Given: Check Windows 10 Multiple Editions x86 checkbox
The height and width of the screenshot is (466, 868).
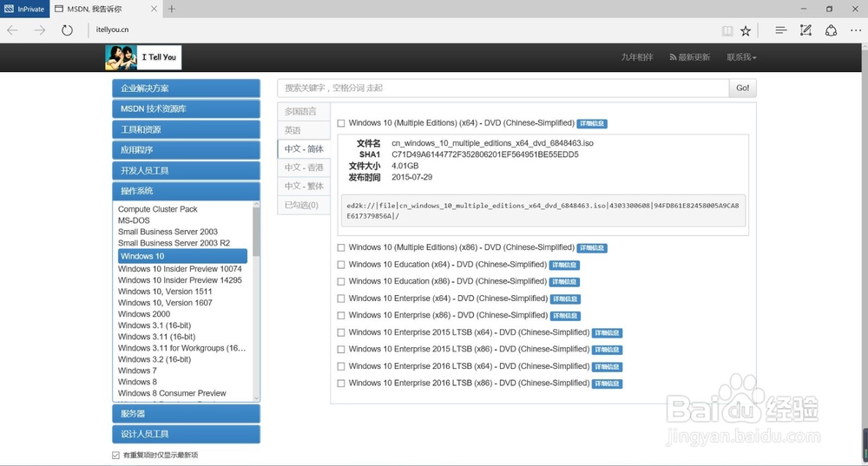Looking at the screenshot, I should pos(341,248).
